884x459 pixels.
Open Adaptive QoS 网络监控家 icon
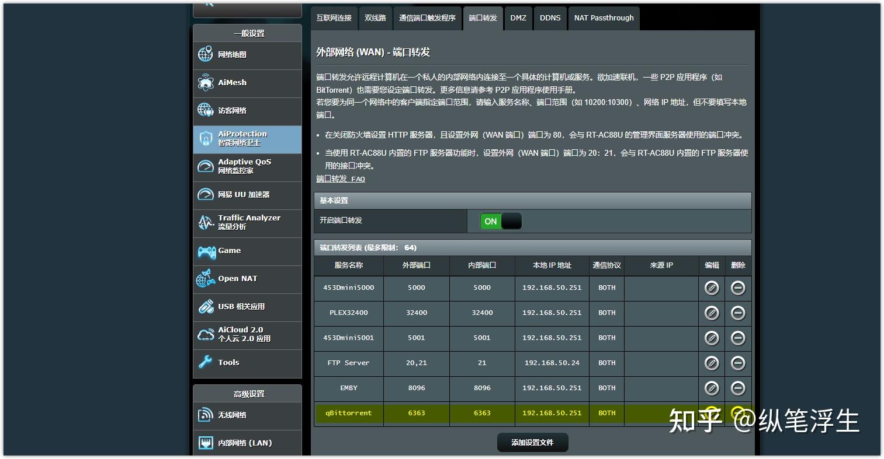[205, 166]
